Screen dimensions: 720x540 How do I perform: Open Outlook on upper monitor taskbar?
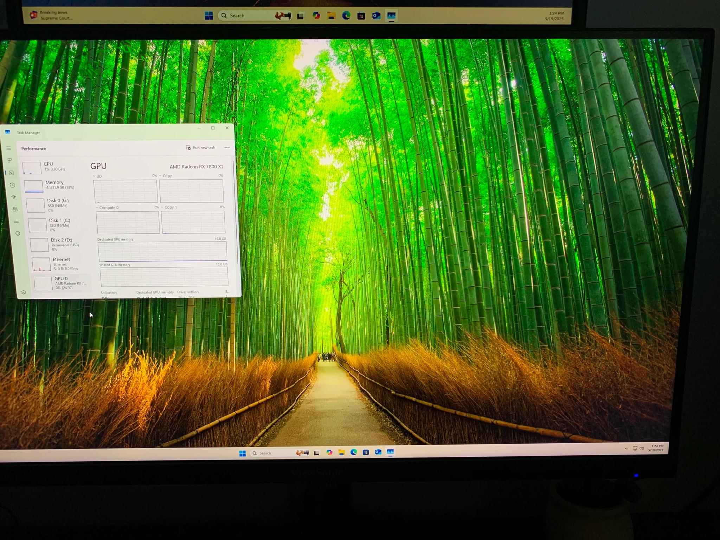point(376,15)
